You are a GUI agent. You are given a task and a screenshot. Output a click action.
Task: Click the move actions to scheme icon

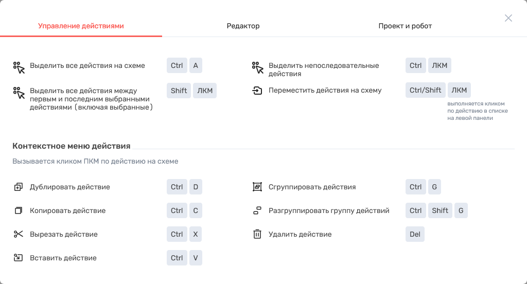(x=257, y=91)
